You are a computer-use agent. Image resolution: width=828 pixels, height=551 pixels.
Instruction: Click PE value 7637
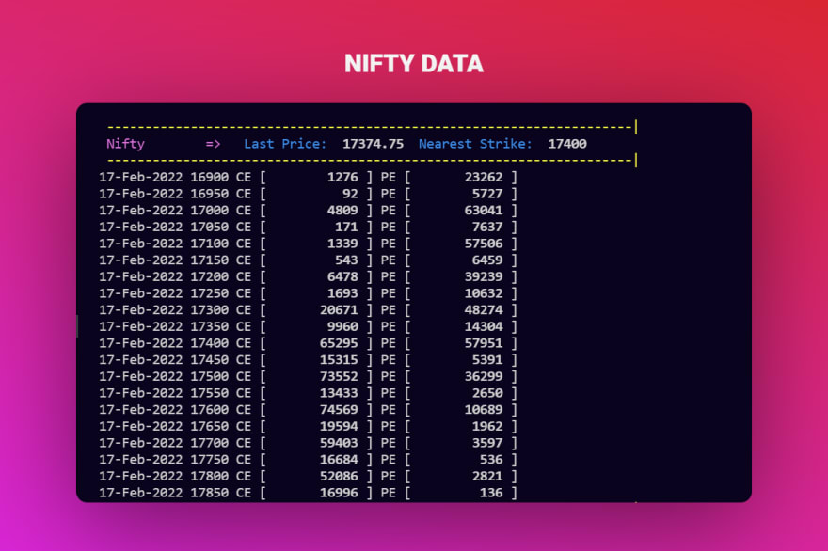point(486,227)
